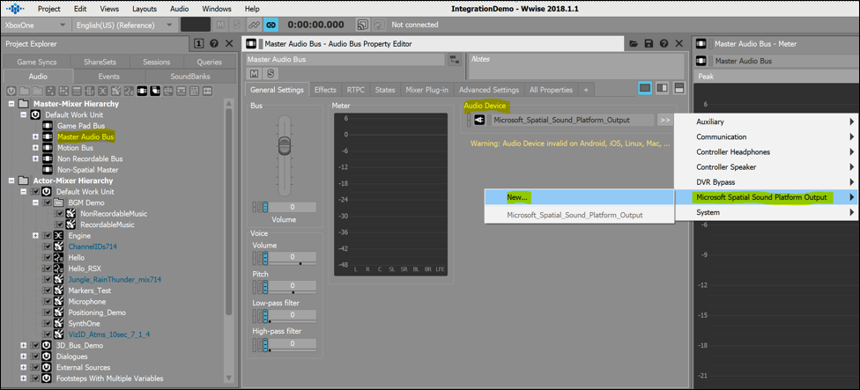The height and width of the screenshot is (390, 860).
Task: Toggle the blue link button in toolbar
Action: 271,25
